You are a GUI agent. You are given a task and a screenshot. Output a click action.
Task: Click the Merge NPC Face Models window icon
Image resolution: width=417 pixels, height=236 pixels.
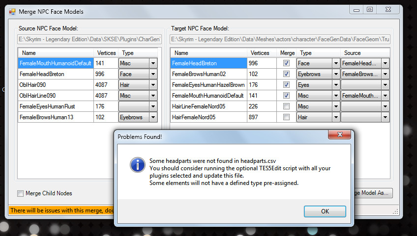12,12
